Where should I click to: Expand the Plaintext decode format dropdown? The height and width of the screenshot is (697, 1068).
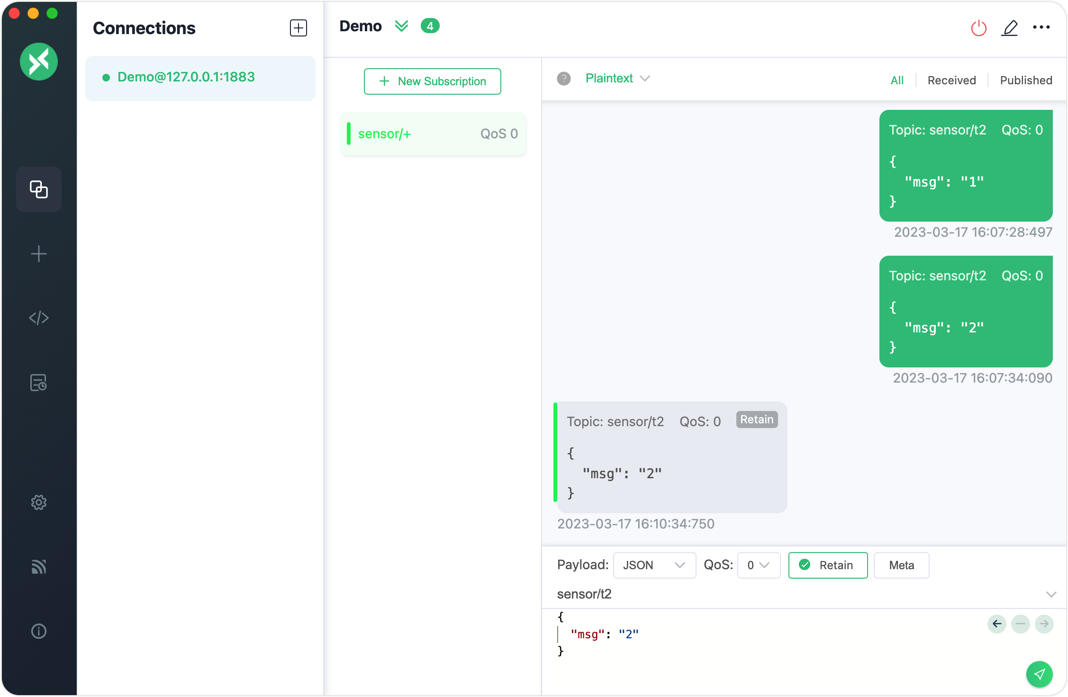[617, 78]
